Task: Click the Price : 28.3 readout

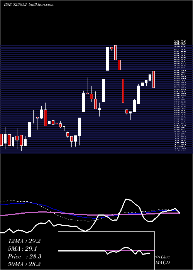Action: (24, 256)
